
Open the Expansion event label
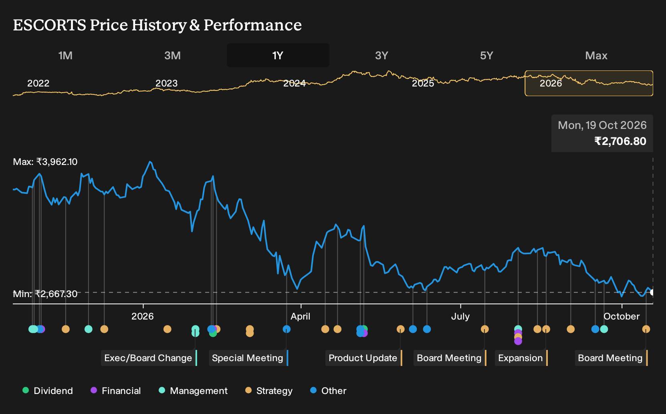pos(521,358)
